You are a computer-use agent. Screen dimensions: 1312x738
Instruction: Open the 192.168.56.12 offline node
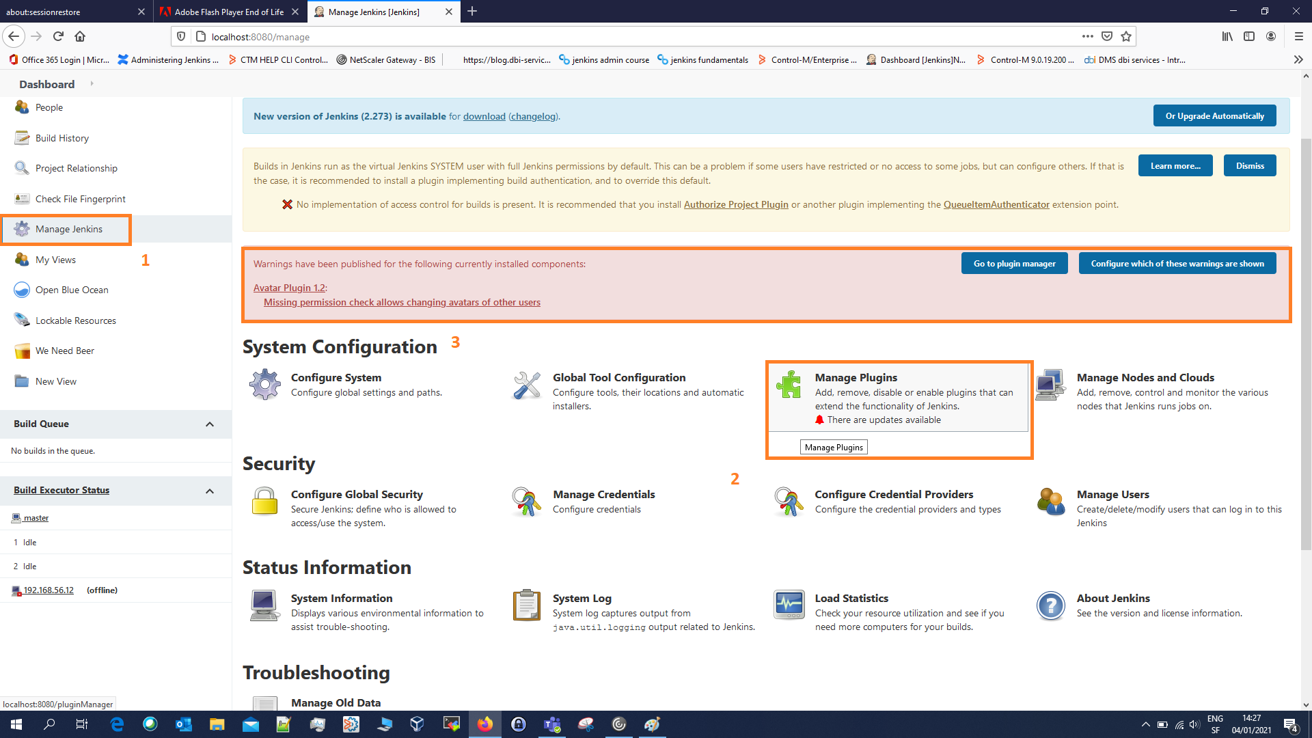(x=49, y=590)
